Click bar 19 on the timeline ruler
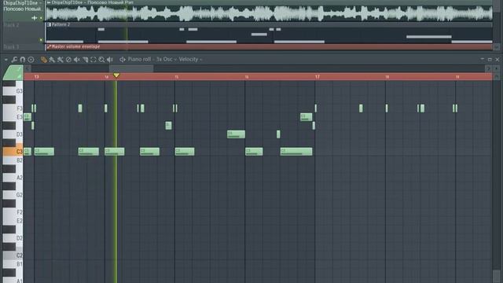 457,77
